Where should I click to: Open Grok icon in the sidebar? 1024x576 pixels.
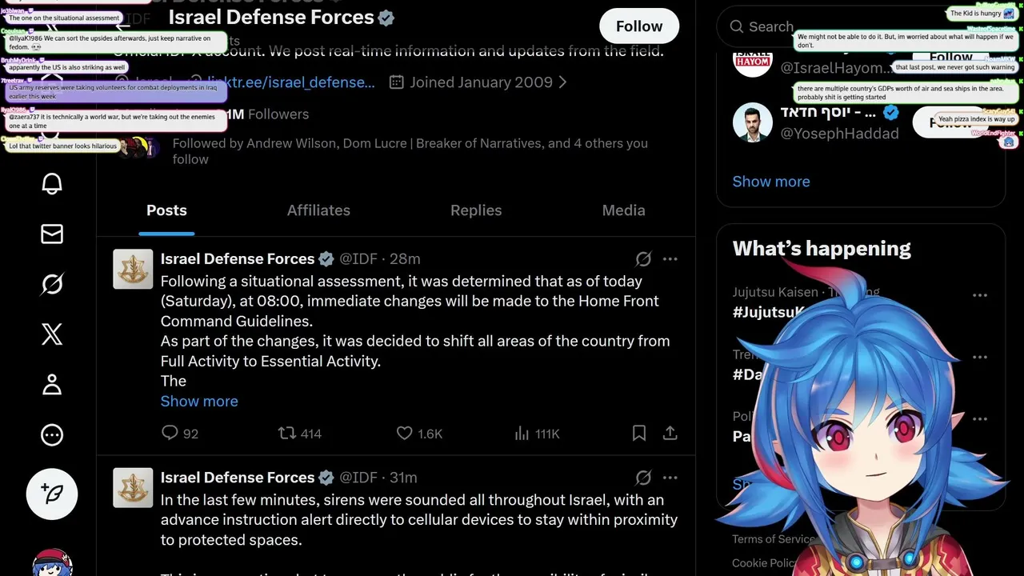pyautogui.click(x=52, y=284)
